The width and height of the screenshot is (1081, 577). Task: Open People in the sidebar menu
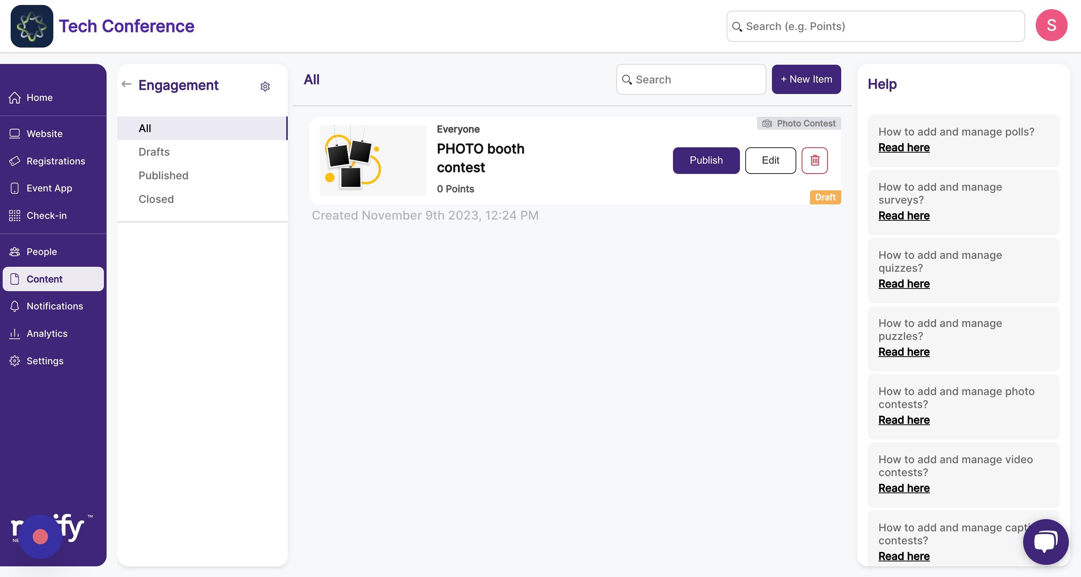41,252
